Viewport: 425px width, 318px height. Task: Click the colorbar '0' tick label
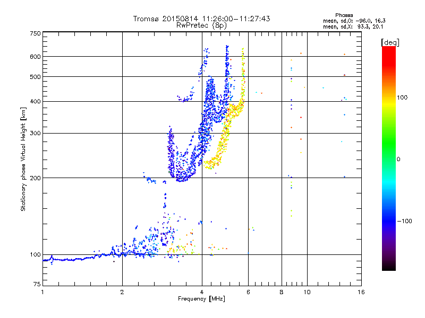click(x=398, y=160)
